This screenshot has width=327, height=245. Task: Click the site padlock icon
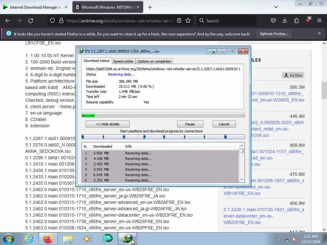(x=61, y=21)
